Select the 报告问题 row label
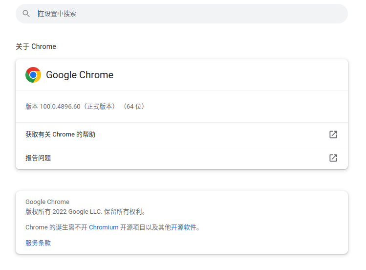 point(38,158)
